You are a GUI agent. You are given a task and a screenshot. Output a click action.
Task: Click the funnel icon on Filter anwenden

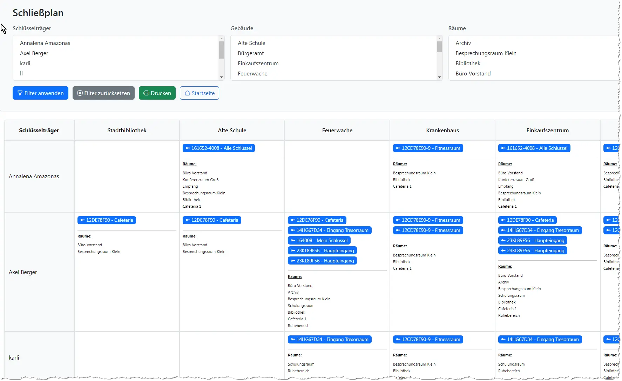(20, 93)
